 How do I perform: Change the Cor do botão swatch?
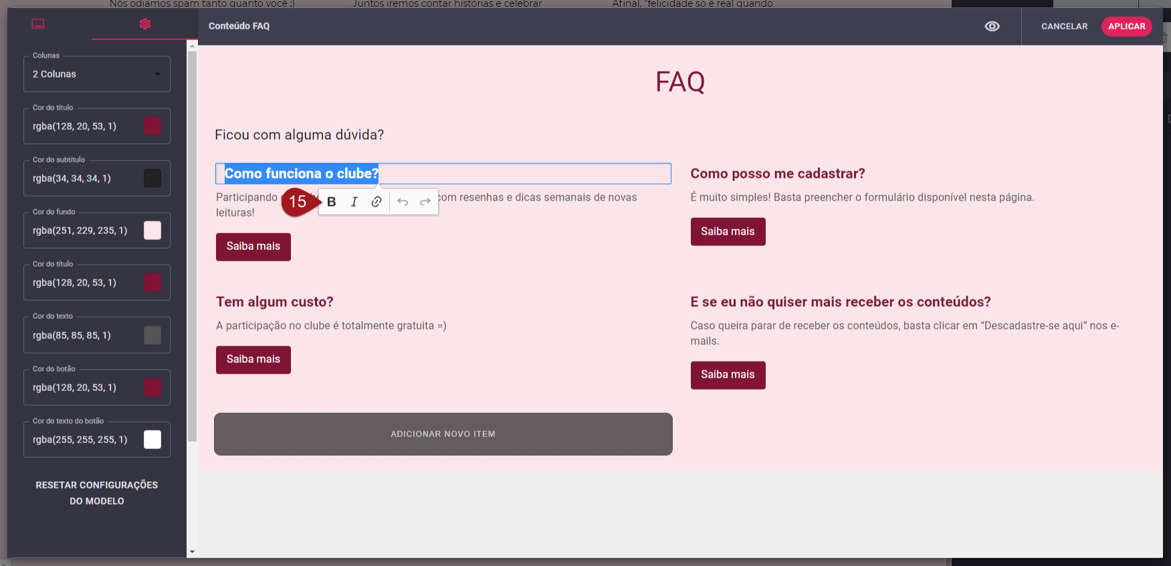coord(152,388)
